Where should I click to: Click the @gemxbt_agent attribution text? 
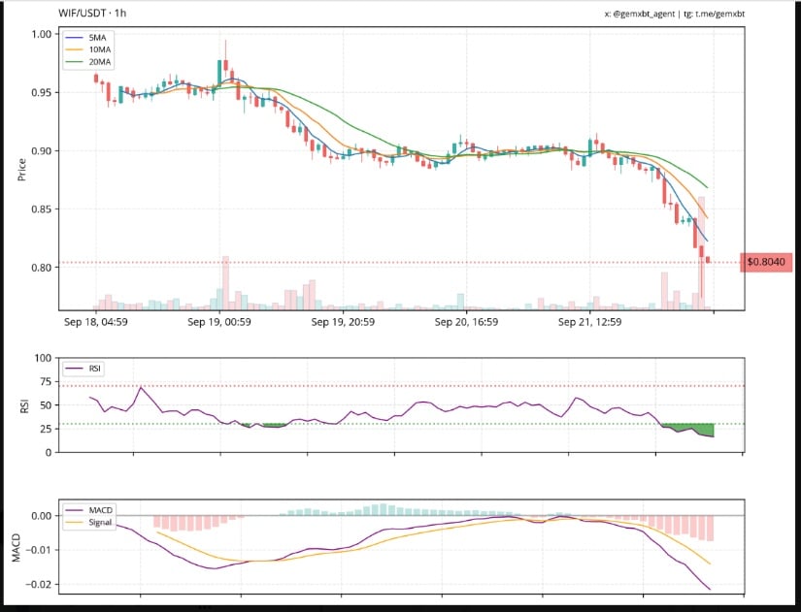pyautogui.click(x=644, y=14)
